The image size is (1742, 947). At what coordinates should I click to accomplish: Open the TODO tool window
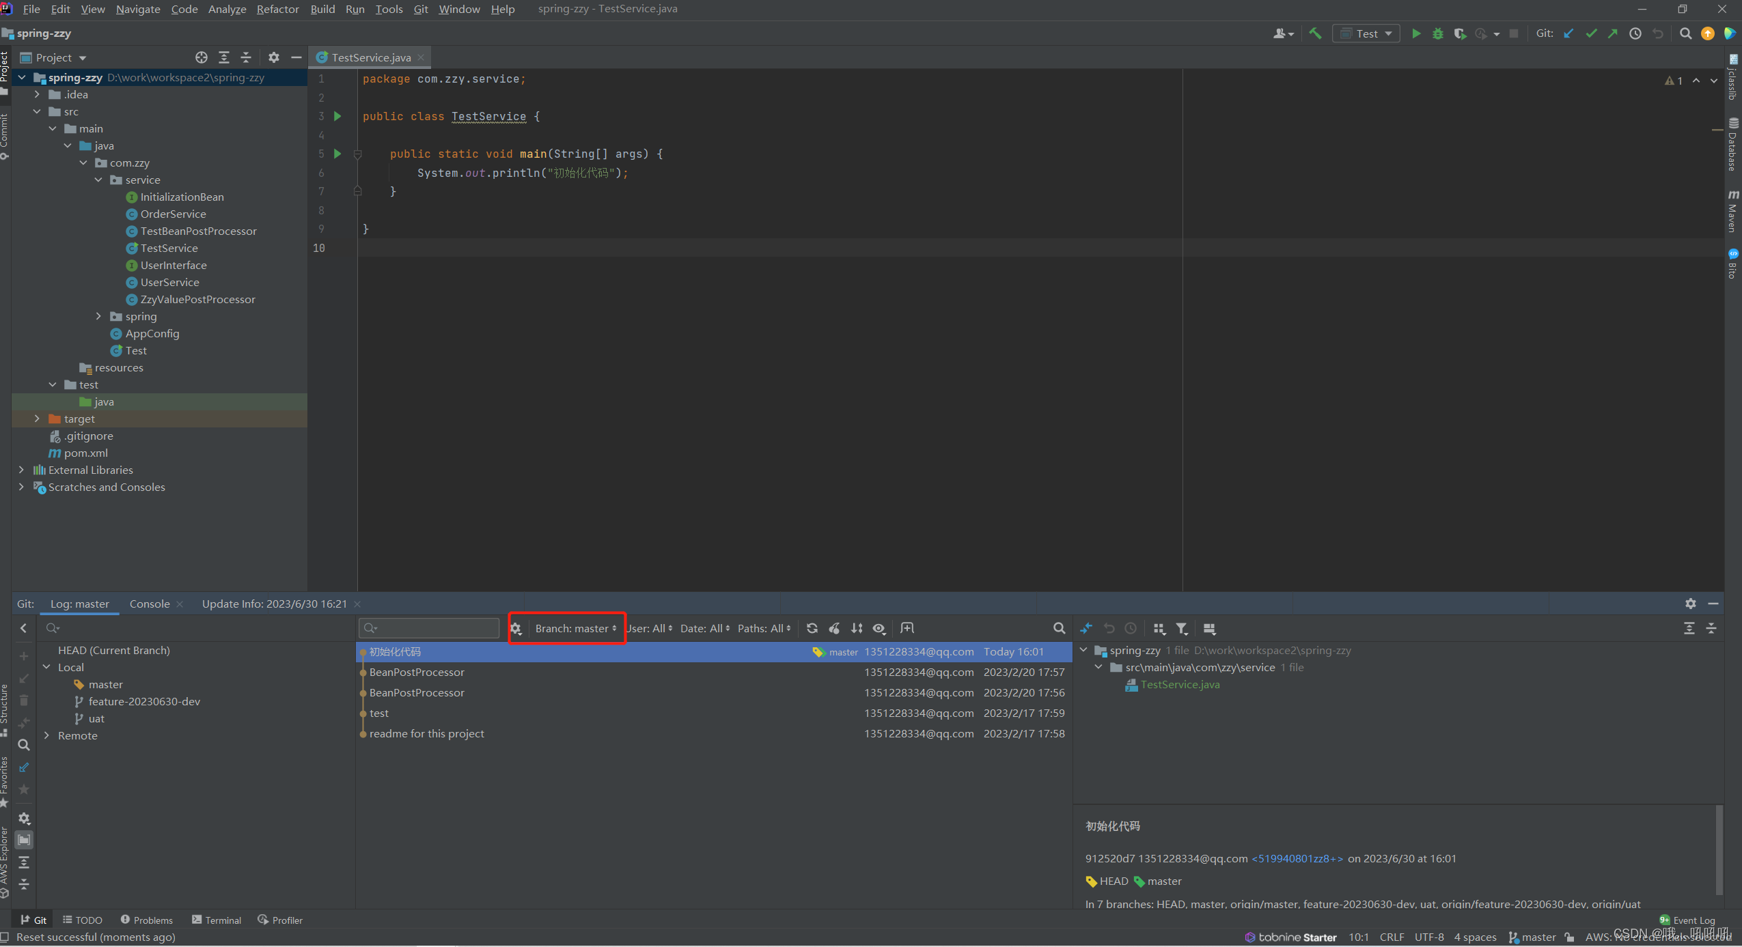pos(82,920)
